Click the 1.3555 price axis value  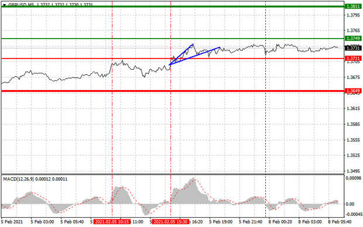click(353, 140)
